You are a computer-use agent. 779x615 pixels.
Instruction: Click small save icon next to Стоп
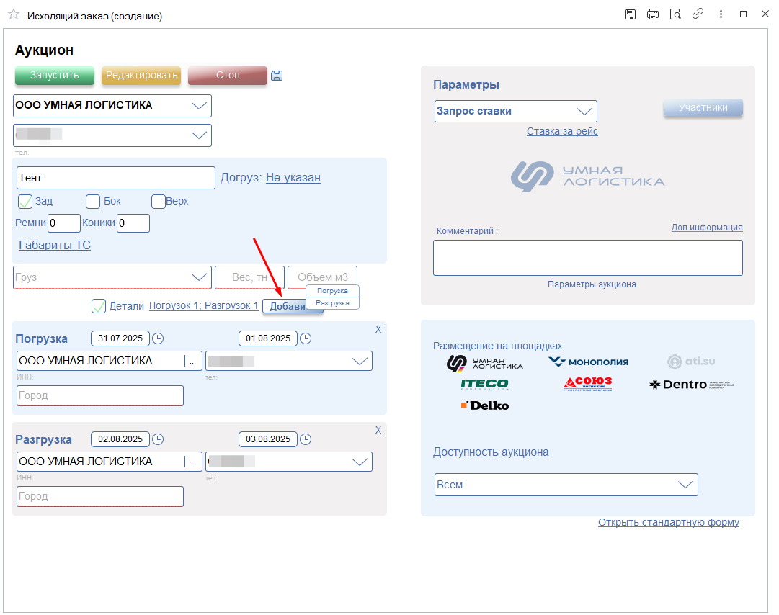(277, 76)
